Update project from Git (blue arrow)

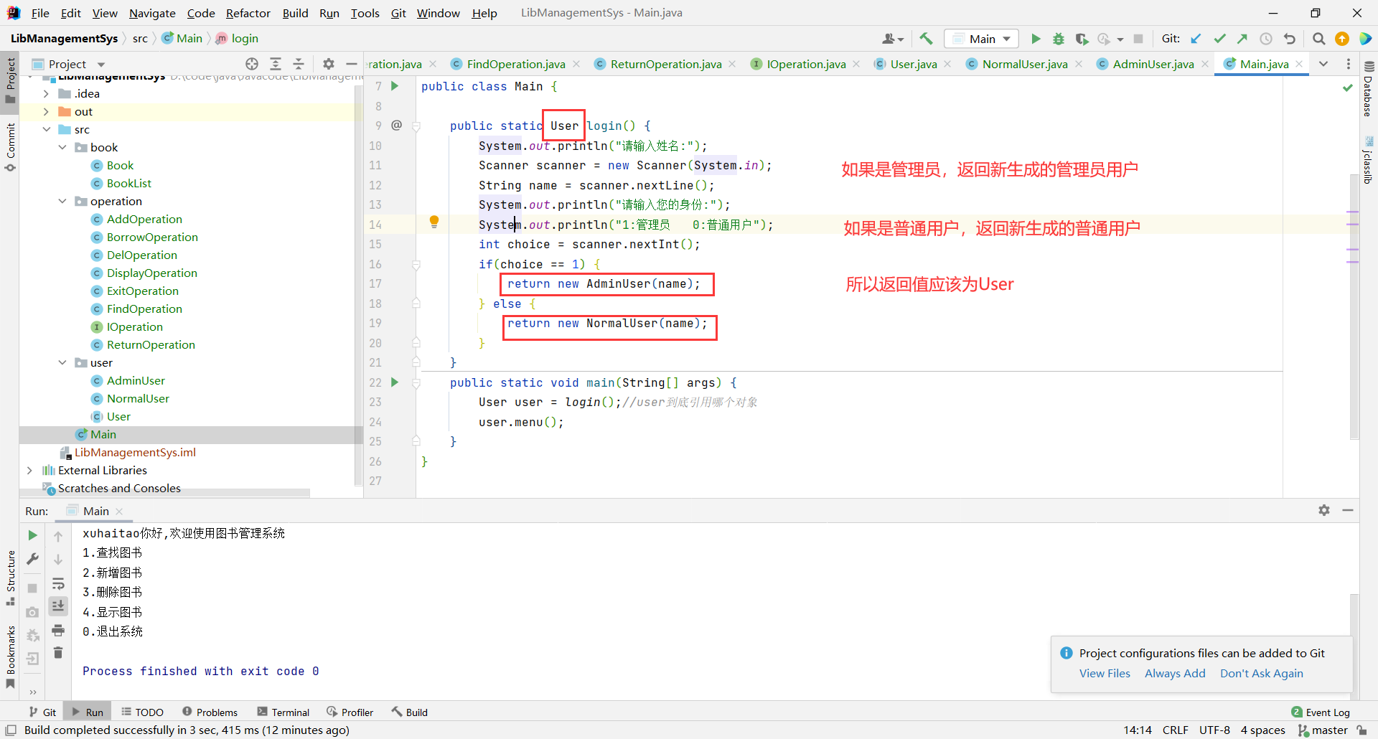tap(1196, 39)
